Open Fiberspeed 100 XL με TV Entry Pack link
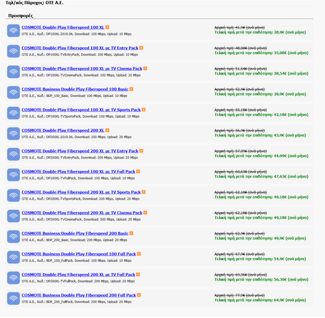The image size is (325, 318). pos(80,48)
